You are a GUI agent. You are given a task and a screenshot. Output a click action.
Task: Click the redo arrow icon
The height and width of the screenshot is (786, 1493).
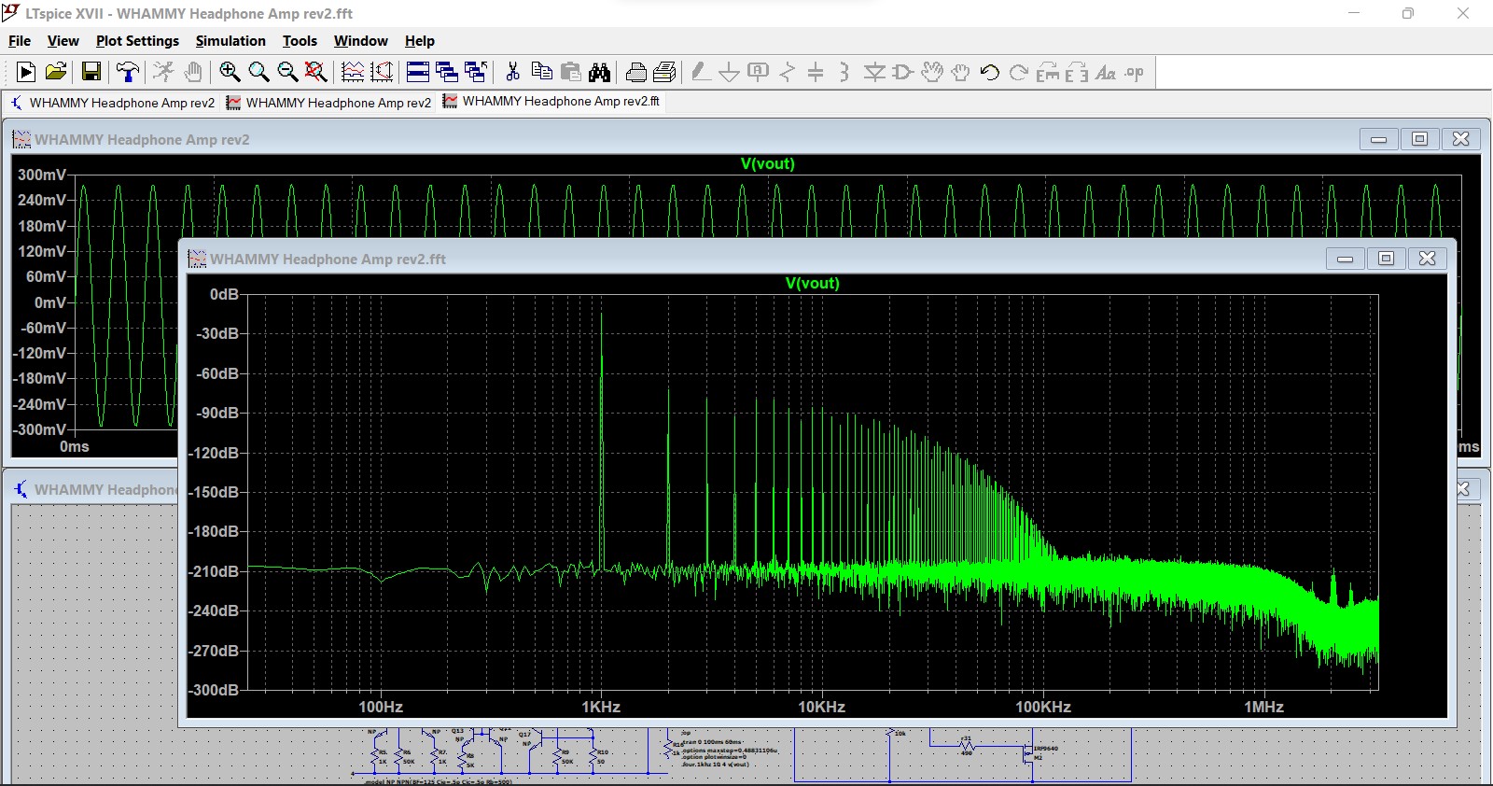(x=1019, y=72)
